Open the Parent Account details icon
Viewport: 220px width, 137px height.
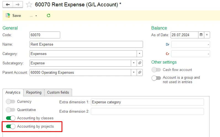click(140, 73)
